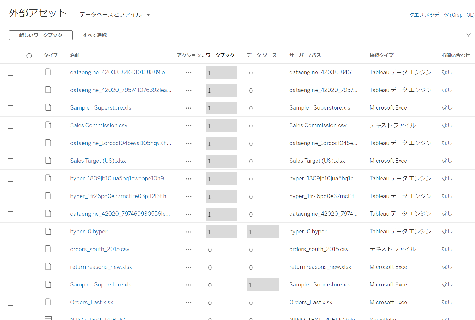Click the file icon beside hyper_0.hyper
Viewport: 475px width, 320px height.
click(48, 231)
